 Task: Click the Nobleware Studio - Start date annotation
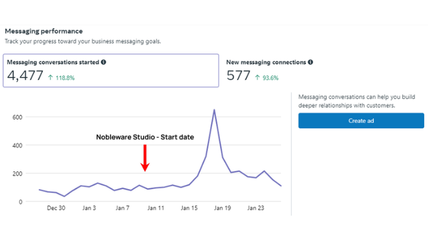145,137
